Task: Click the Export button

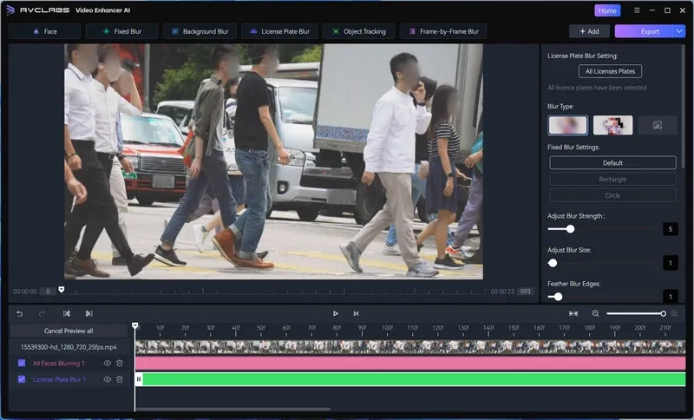Action: coord(644,31)
